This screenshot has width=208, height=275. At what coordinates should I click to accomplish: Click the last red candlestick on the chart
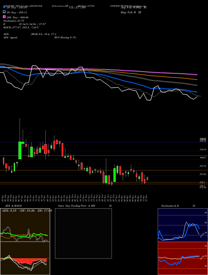147,178
